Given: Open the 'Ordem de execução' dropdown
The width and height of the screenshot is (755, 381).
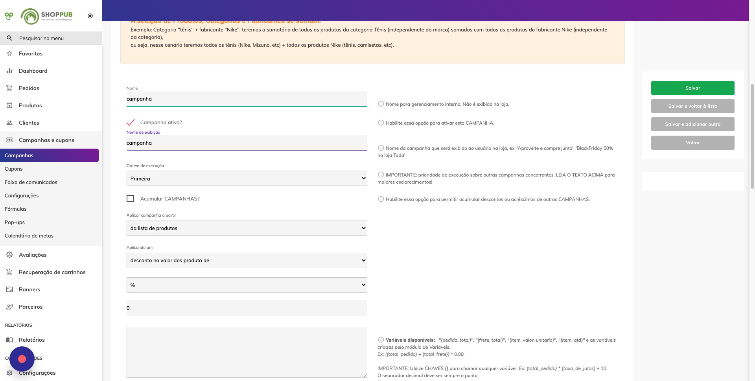Looking at the screenshot, I should click(247, 179).
